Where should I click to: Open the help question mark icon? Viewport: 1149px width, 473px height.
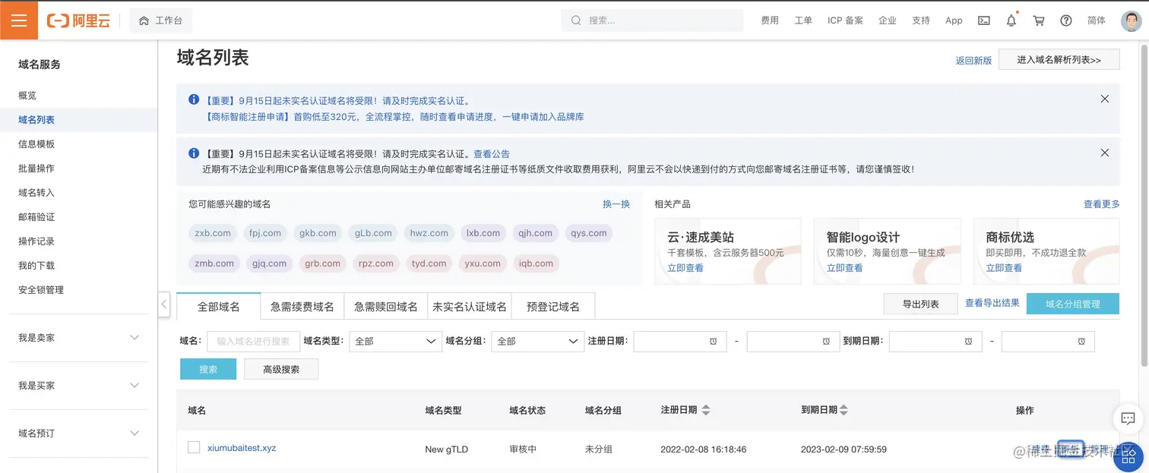coord(1066,20)
